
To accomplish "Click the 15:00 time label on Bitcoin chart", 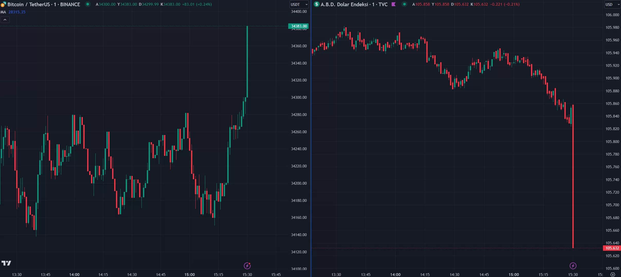I will (x=190, y=274).
